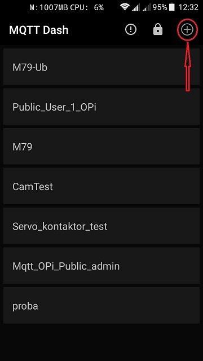Tap the signal bars beside the Wi-Fi icon

click(136, 7)
